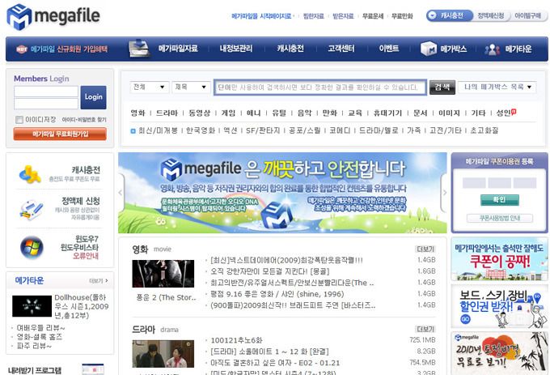Expand 나의 메가박스 목록 dropdown
Screen dimensions: 550x375
click(497, 87)
